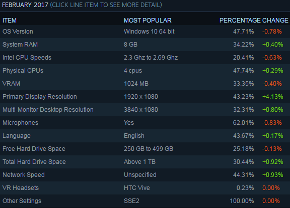Open the VRAM survey details

[145, 84]
